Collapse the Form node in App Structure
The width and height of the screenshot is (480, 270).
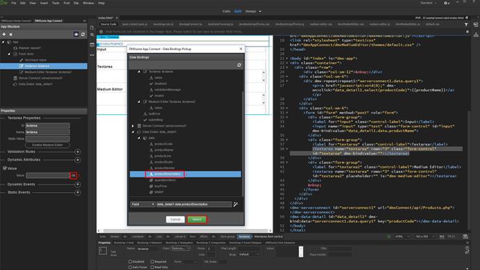9,54
